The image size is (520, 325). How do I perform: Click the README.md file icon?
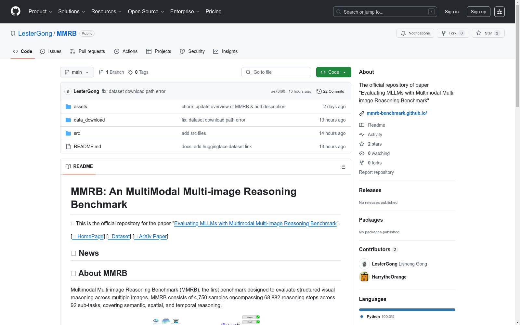(x=68, y=147)
